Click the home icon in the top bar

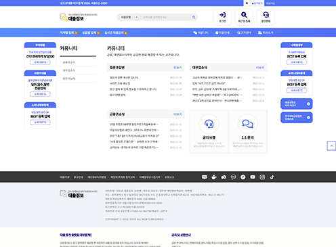tap(247, 3)
